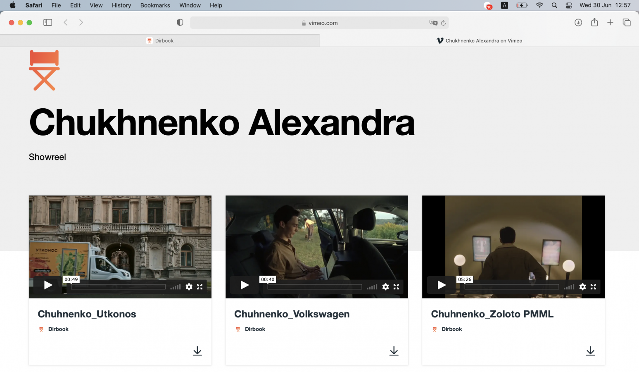Enter fullscreen on Zoloto PMML video
The image size is (639, 372).
pos(594,287)
